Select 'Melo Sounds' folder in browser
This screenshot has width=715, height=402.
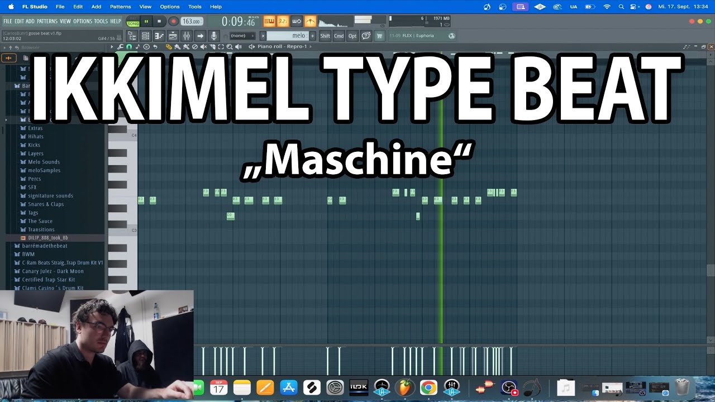[44, 162]
